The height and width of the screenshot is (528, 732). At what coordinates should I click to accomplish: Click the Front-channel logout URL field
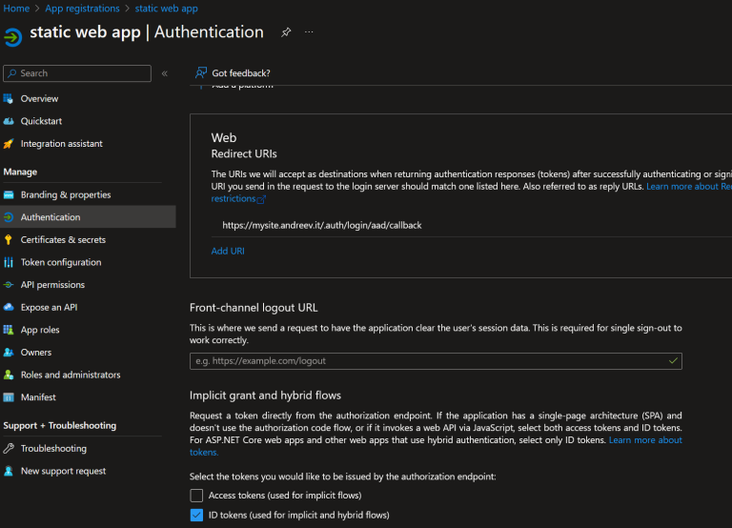(436, 361)
